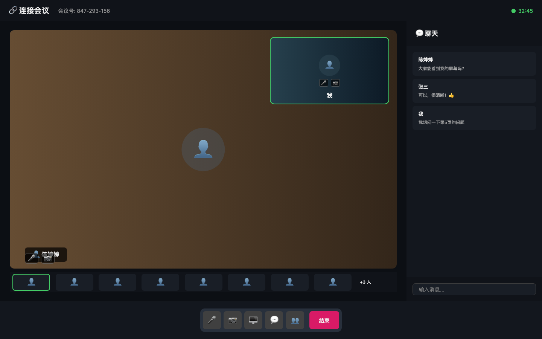Image resolution: width=542 pixels, height=339 pixels.
Task: Select the green-highlighted first participant thumbnail
Action: [x=31, y=282]
